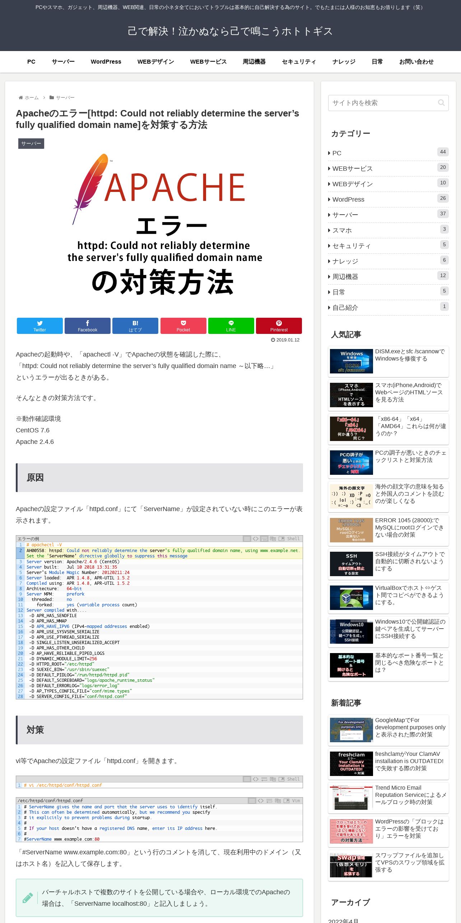Open the スマホ category in sidebar
Screen dimensions: 461x923
pos(388,230)
